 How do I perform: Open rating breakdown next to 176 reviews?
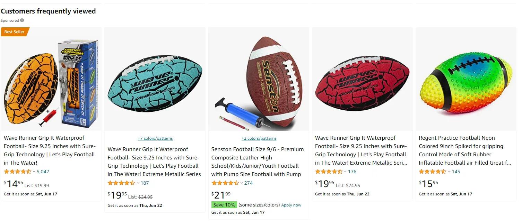point(345,172)
